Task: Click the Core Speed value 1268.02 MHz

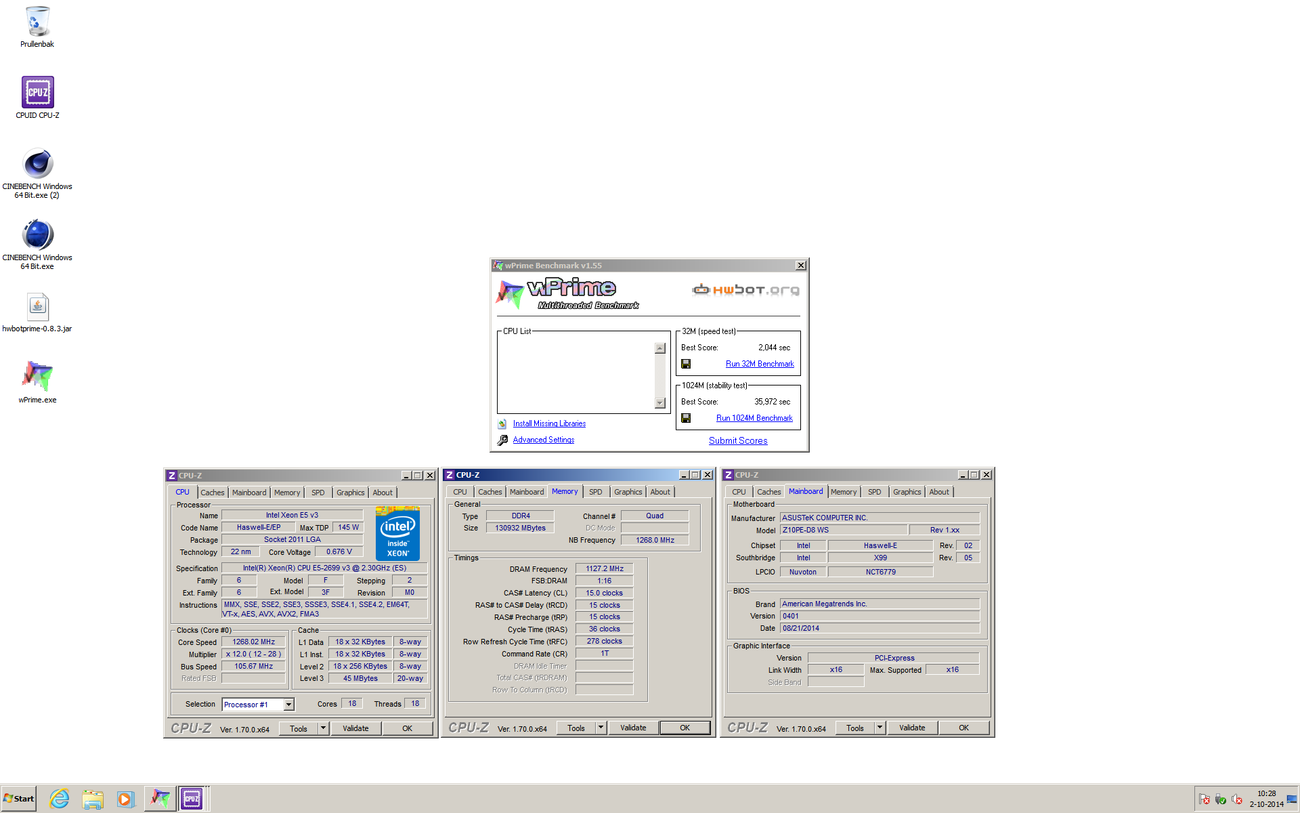Action: [x=253, y=642]
